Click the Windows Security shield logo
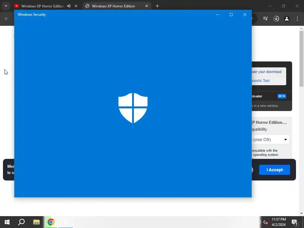This screenshot has width=304, height=228. point(133,108)
